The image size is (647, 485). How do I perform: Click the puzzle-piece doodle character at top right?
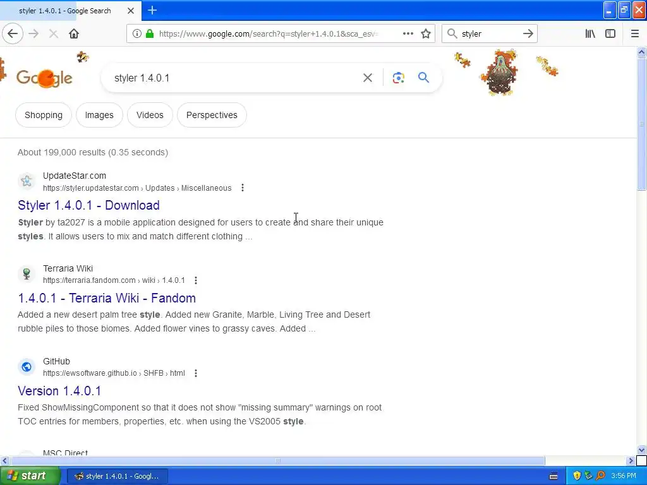[x=499, y=73]
